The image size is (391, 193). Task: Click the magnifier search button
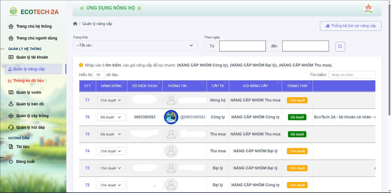(x=340, y=47)
